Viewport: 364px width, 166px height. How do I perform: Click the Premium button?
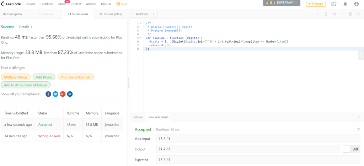pyautogui.click(x=316, y=4)
